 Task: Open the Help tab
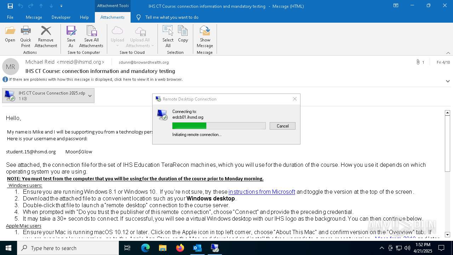pyautogui.click(x=84, y=17)
